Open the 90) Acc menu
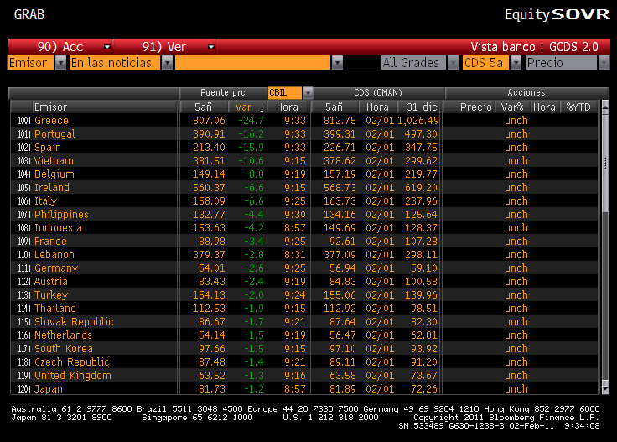Screen dimensions: 617x442 60,47
